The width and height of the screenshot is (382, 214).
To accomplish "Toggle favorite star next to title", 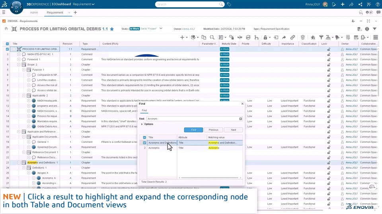I will [112, 29].
